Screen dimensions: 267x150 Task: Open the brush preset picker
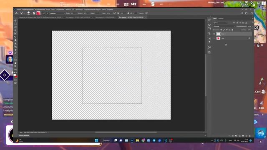(x=29, y=13)
